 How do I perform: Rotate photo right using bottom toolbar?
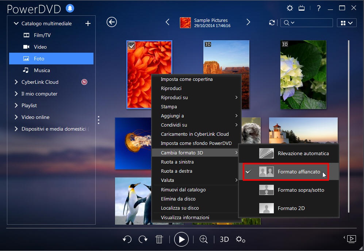(x=143, y=239)
